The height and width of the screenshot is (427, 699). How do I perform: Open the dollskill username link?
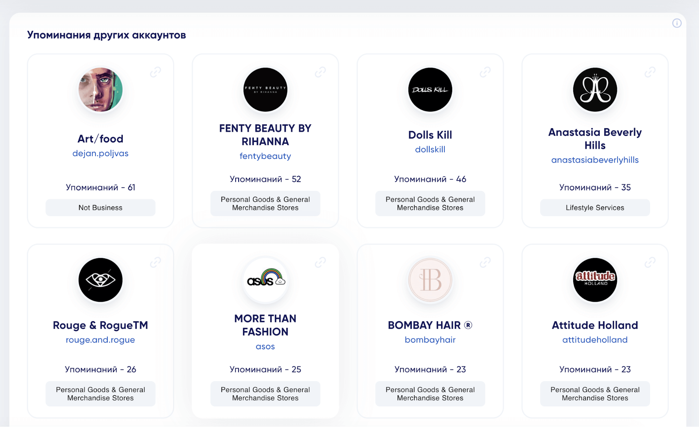click(x=430, y=149)
